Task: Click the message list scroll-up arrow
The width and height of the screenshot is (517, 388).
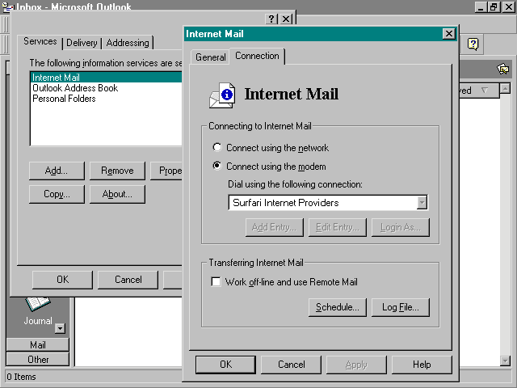Action: point(505,88)
